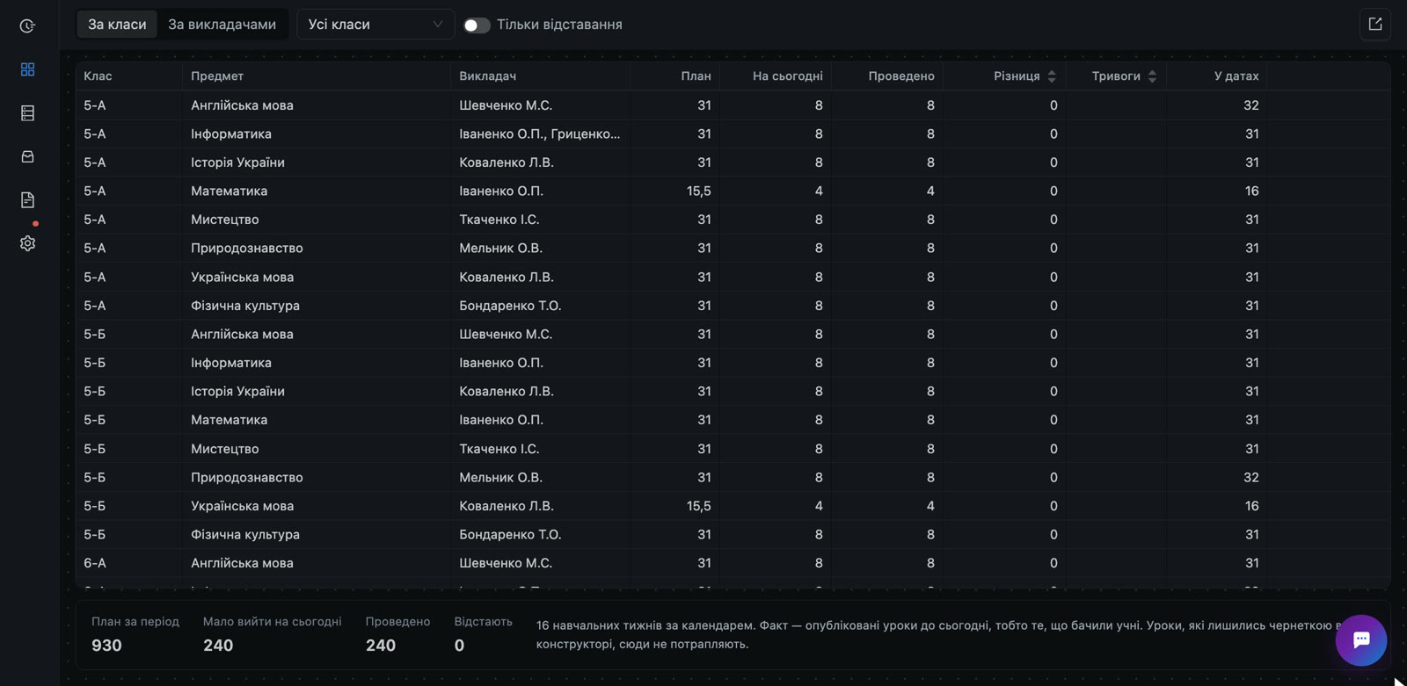Click the У датах column header

(x=1236, y=76)
